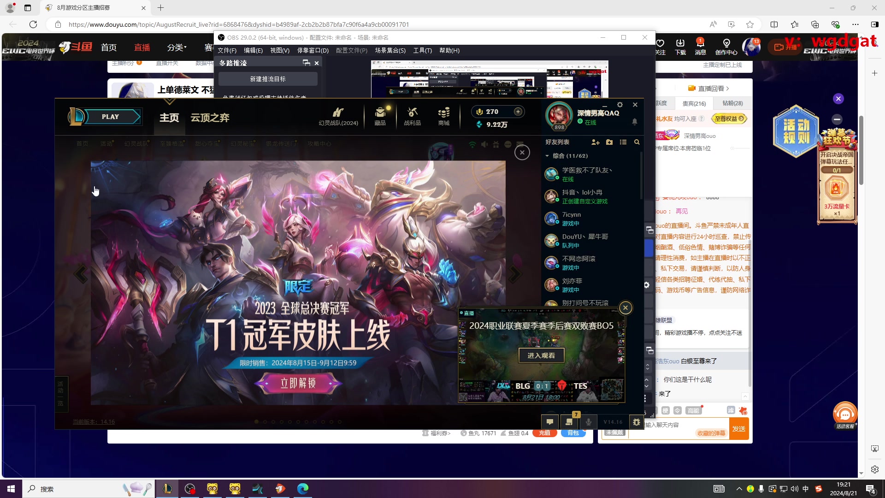Expand the Douyu 分类 dropdown
Screen dimensions: 885x498
(177, 47)
